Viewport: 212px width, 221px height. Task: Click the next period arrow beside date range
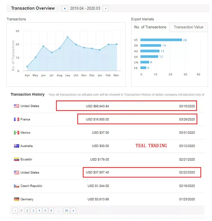pos(105,8)
